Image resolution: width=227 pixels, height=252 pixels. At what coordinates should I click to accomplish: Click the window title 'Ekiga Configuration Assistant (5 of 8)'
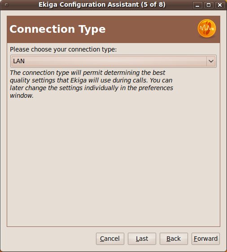(102, 4)
